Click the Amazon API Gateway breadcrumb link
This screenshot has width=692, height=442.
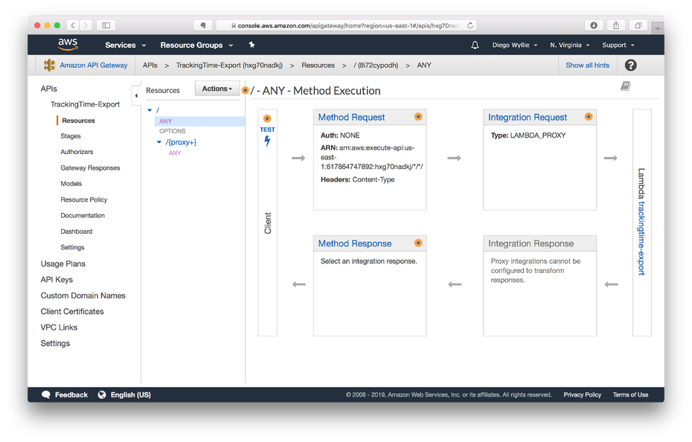coord(94,65)
